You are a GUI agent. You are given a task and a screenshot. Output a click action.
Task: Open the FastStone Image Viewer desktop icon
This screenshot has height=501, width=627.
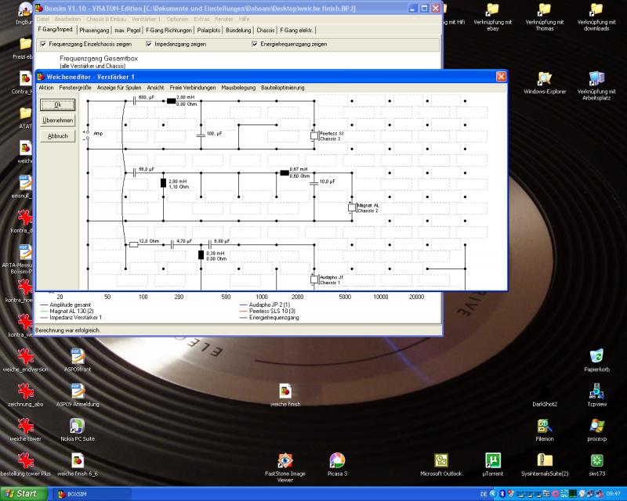285,460
